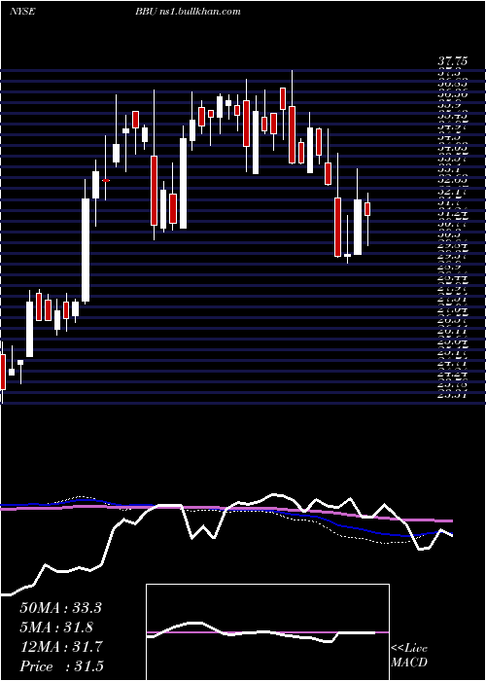Click the 37.75 top price label

pyautogui.click(x=452, y=61)
